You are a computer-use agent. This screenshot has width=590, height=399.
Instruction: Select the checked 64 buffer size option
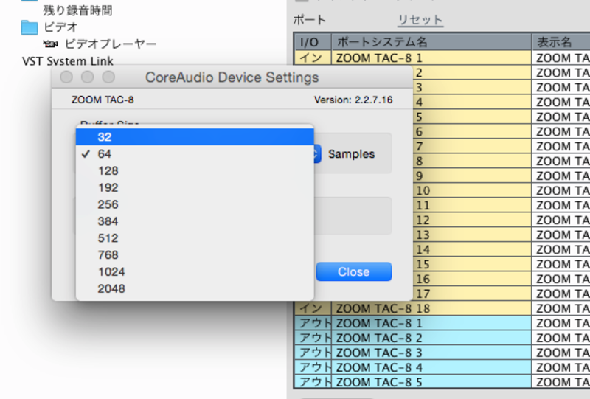tap(195, 154)
